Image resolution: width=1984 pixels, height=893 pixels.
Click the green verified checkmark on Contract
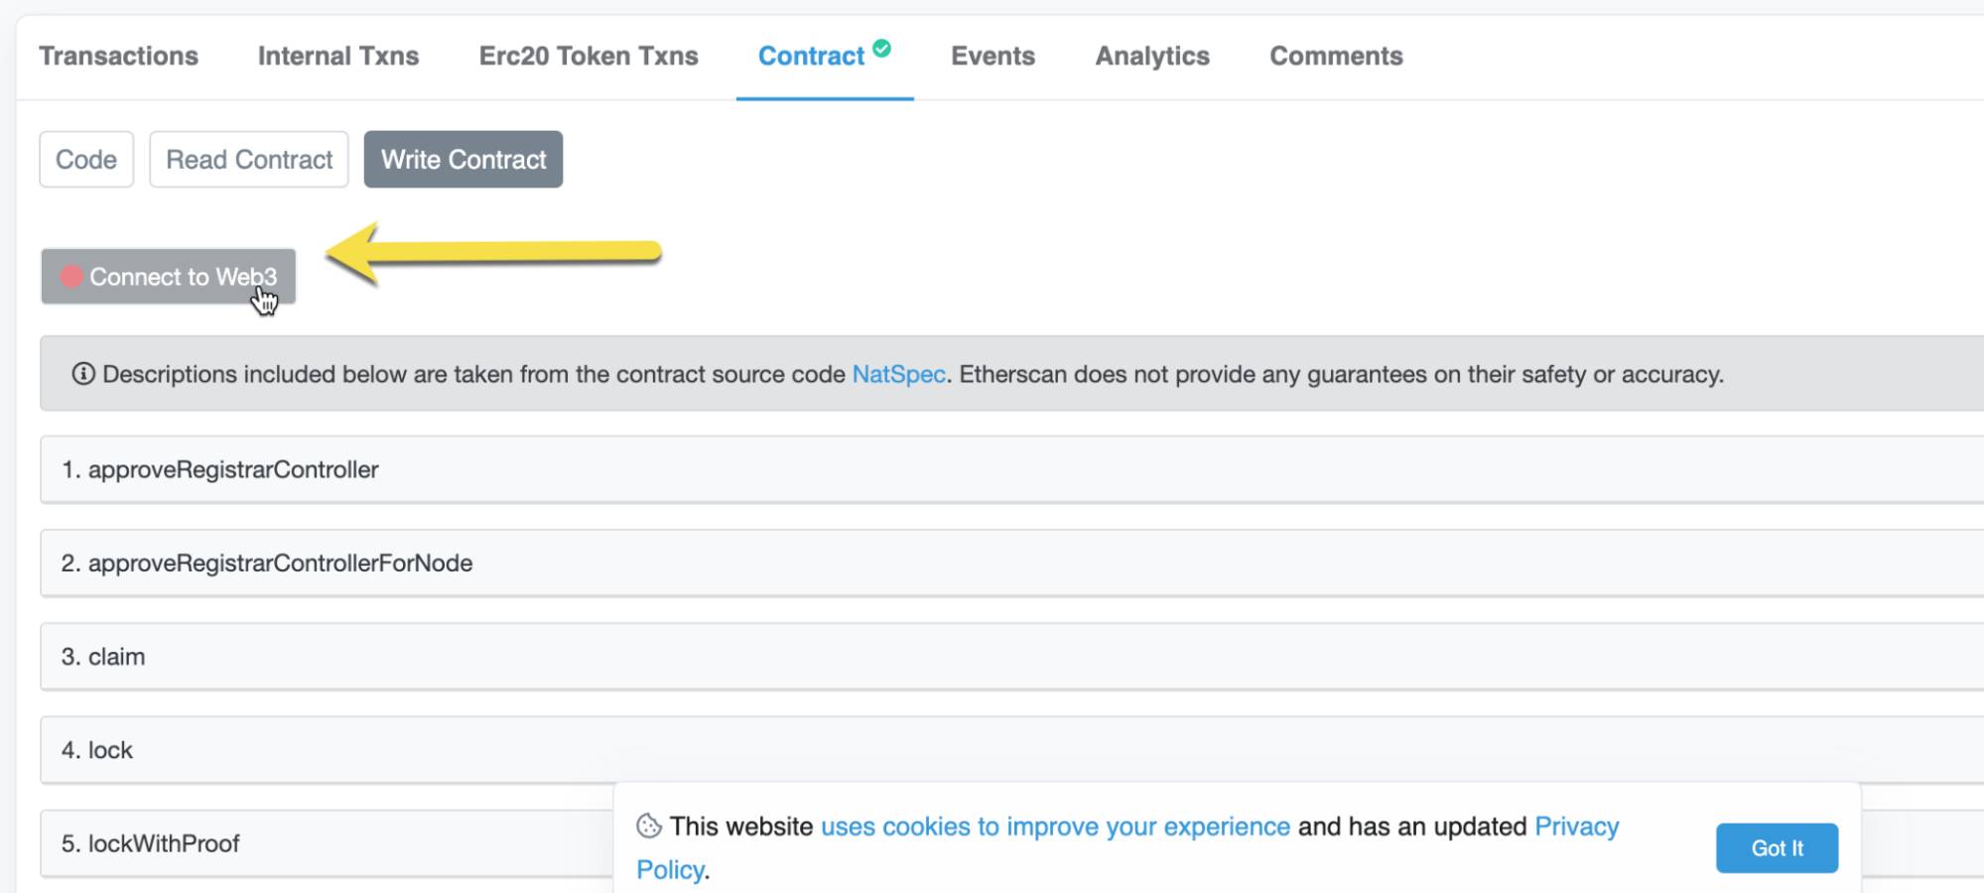(x=881, y=48)
